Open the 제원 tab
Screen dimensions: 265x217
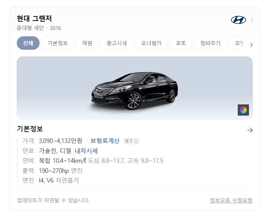(87, 43)
